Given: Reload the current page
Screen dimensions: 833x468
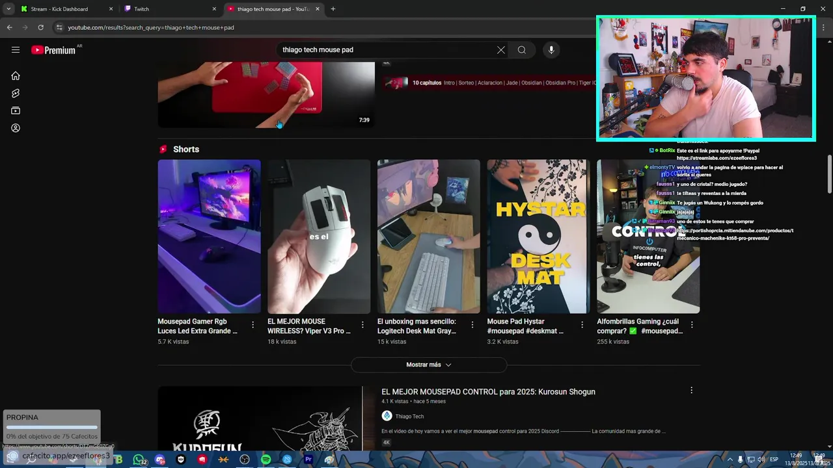Looking at the screenshot, I should click(x=40, y=27).
